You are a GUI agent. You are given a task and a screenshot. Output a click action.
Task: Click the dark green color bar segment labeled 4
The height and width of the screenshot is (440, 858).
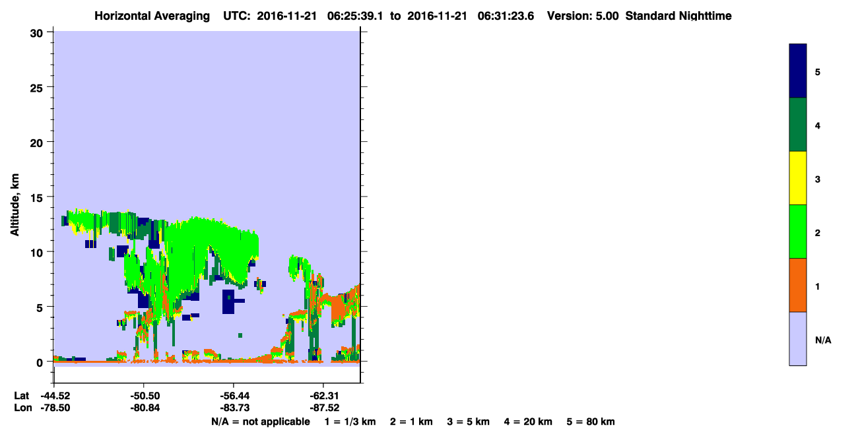[x=798, y=125]
